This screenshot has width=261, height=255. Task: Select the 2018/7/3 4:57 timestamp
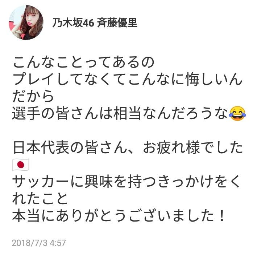(39, 243)
